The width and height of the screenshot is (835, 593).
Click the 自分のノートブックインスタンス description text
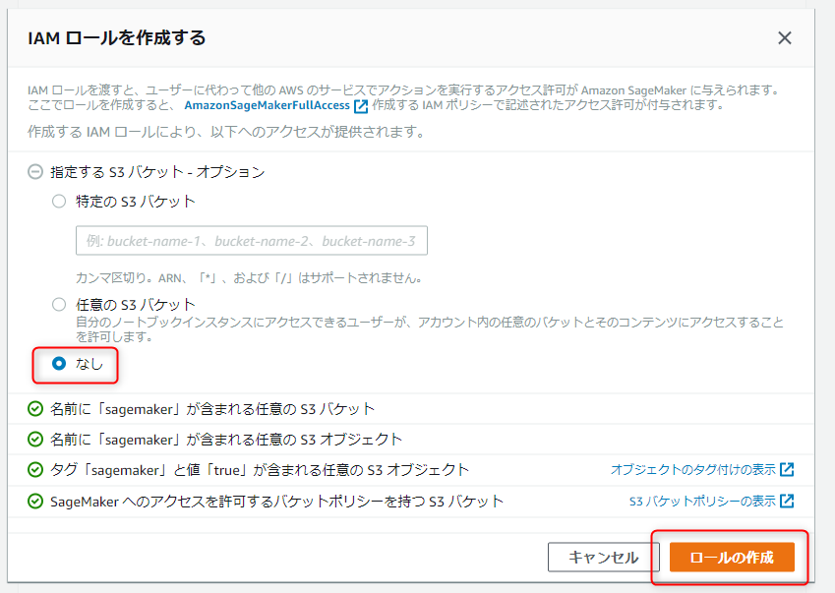429,329
